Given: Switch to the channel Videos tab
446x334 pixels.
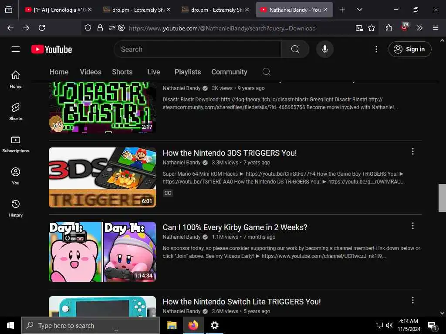Looking at the screenshot, I should click(x=91, y=72).
